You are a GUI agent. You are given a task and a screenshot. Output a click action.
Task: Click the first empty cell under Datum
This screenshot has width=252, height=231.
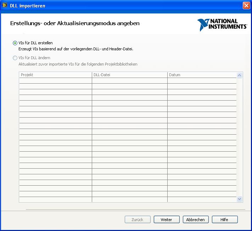(x=202, y=81)
